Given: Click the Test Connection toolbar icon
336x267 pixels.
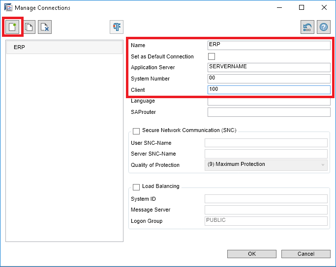Looking at the screenshot, I should point(117,27).
